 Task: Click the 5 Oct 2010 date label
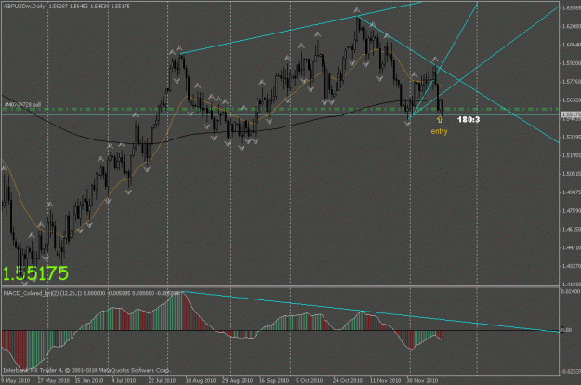pos(309,381)
